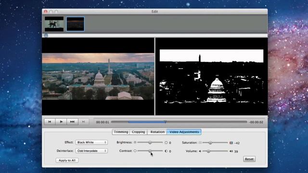Click the round scrubber knob below thumbnails
Viewport: 308px width, 173px height.
pos(46,36)
